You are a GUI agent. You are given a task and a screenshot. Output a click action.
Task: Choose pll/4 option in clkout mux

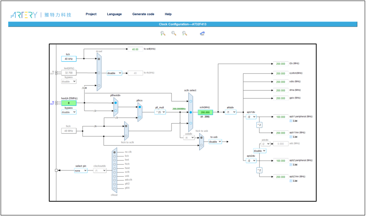(115, 188)
